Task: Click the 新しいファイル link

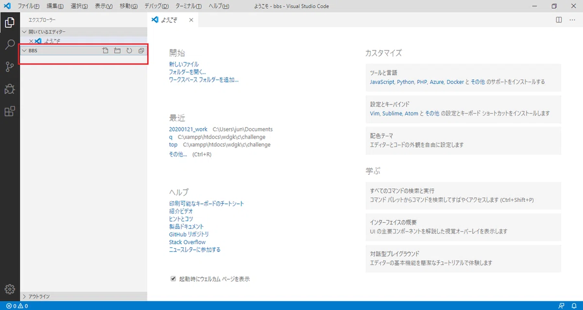Action: [184, 64]
